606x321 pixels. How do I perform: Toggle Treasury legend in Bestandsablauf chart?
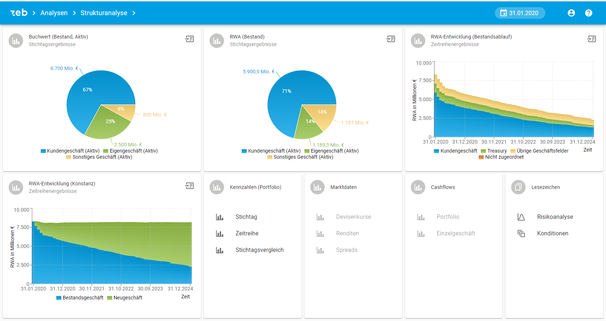tap(493, 151)
